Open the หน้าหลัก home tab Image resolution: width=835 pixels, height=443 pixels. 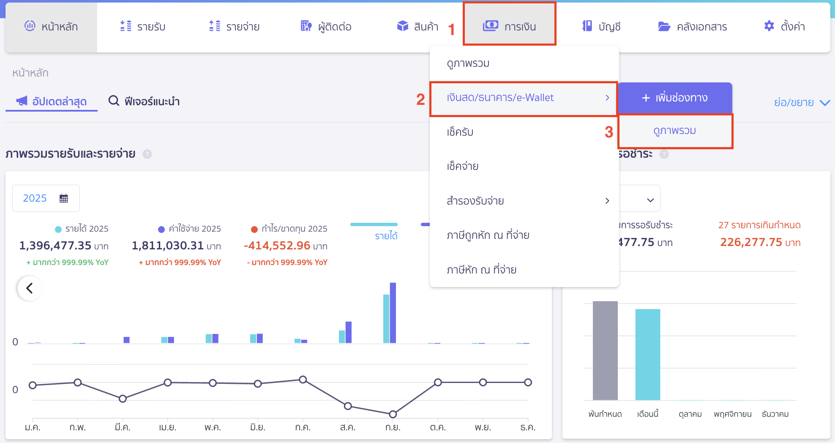point(51,27)
